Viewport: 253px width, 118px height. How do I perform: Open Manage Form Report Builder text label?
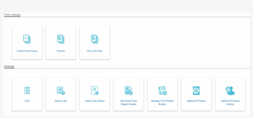163,103
